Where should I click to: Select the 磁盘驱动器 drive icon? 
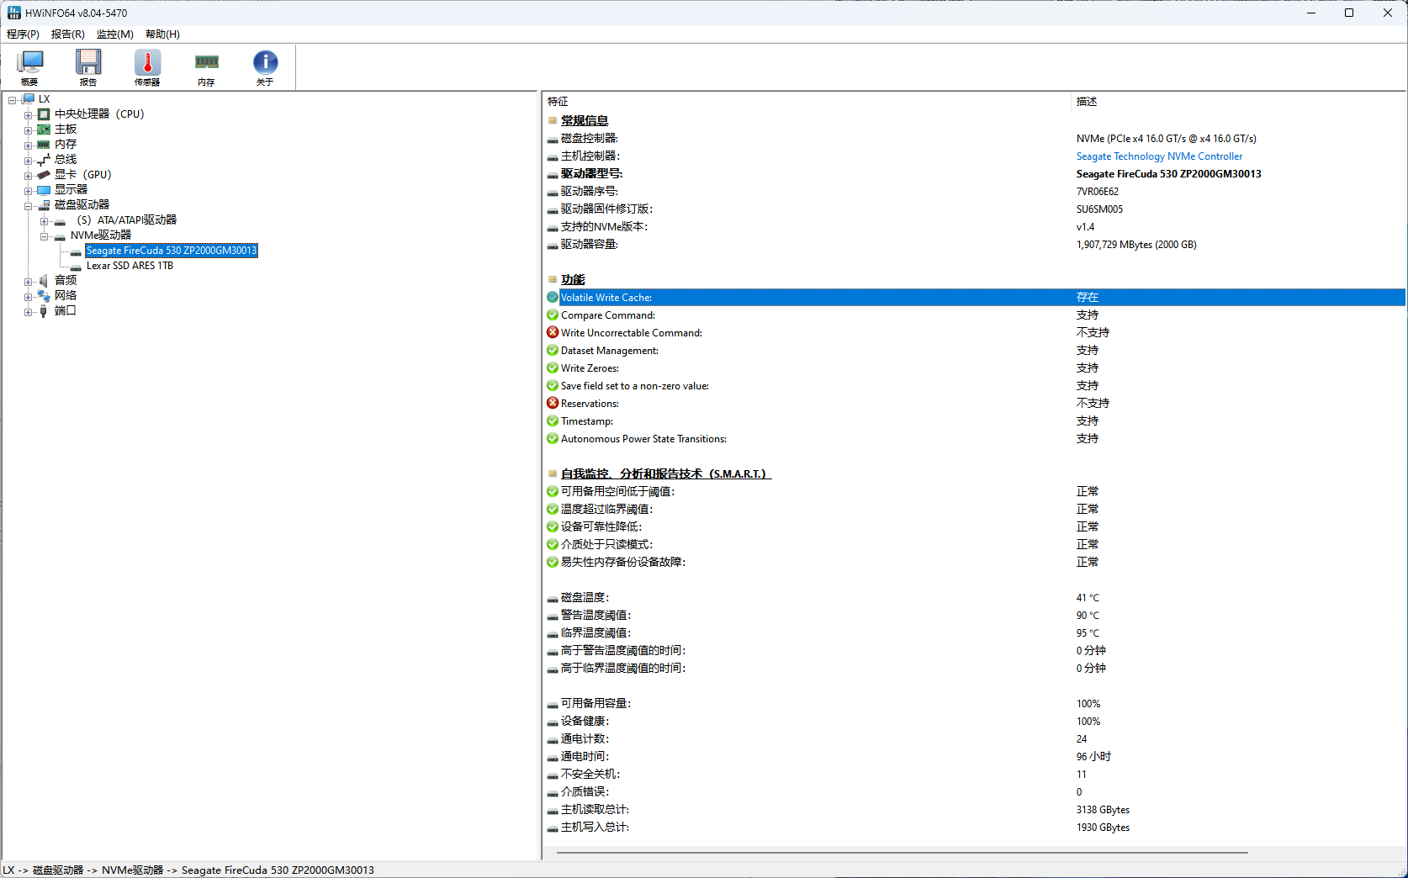pos(44,205)
